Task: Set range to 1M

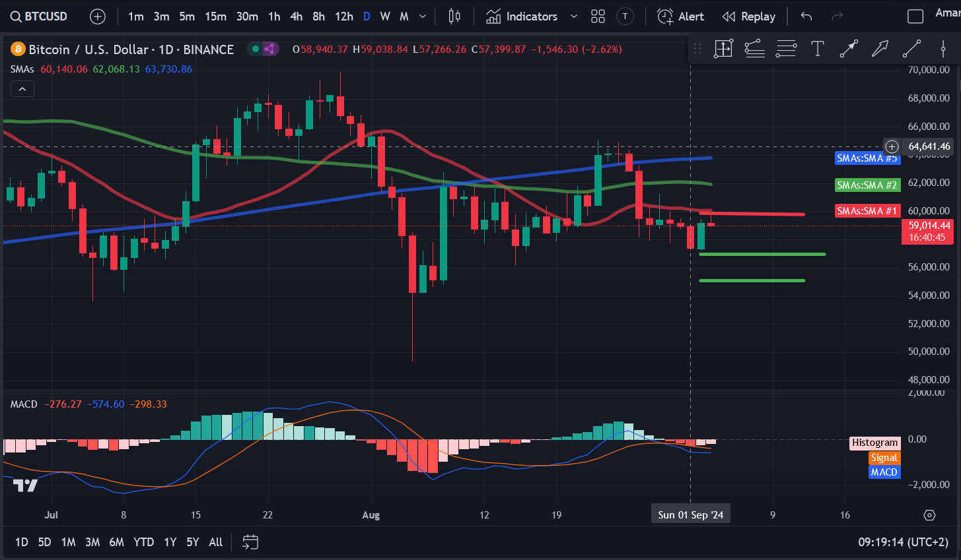Action: 68,542
